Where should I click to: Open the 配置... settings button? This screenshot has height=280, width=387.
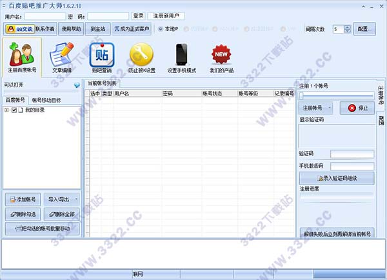click(x=364, y=29)
